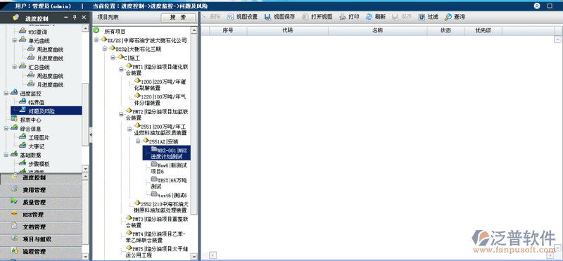Viewport: 563px width, 261px height.
Task: Click the 打印 printer icon
Action: click(343, 17)
